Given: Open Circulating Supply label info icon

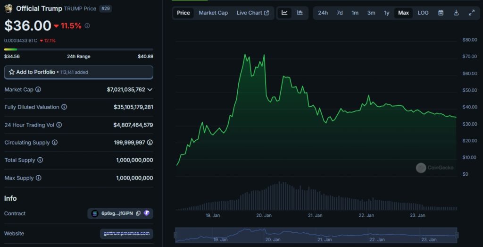Looking at the screenshot, I should [x=55, y=143].
